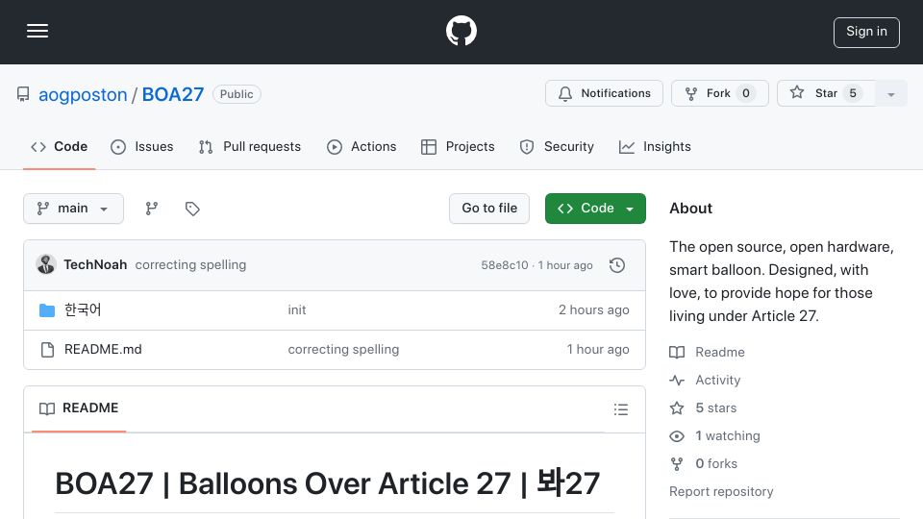
Task: Click the Public visibility badge
Action: 237,94
